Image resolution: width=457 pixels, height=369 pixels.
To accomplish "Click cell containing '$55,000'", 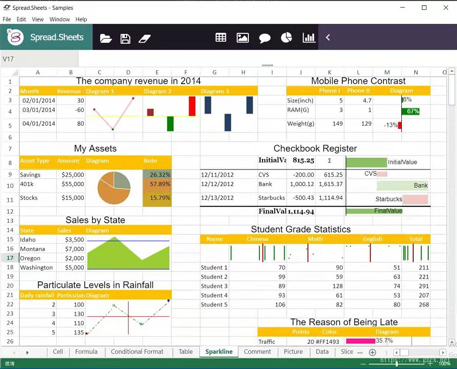I will pyautogui.click(x=70, y=184).
